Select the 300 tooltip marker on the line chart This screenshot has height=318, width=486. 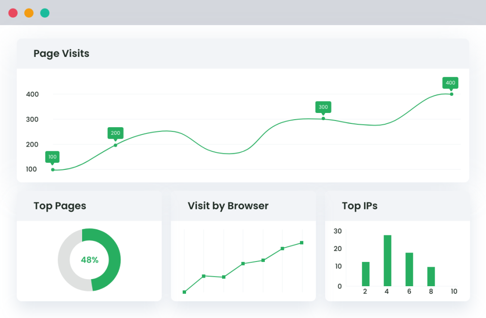click(x=323, y=107)
